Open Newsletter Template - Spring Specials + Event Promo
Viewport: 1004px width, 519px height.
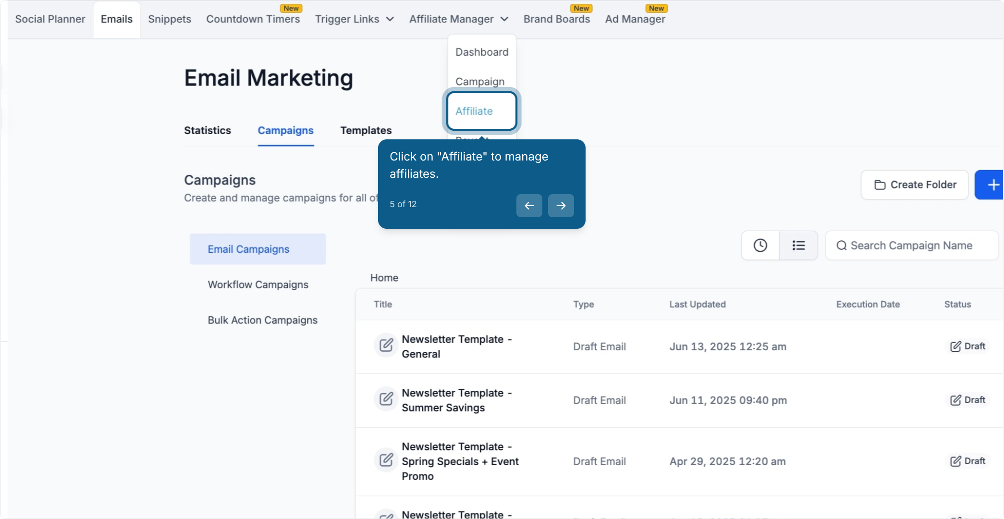(460, 461)
